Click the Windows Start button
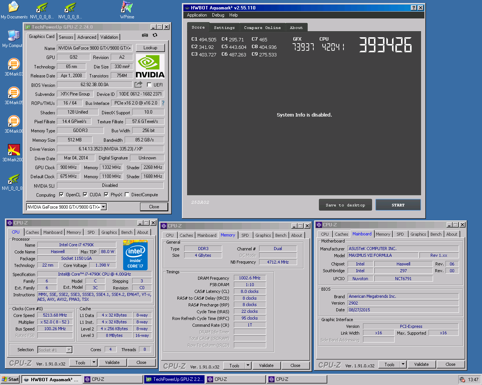This screenshot has width=482, height=385. 10,379
